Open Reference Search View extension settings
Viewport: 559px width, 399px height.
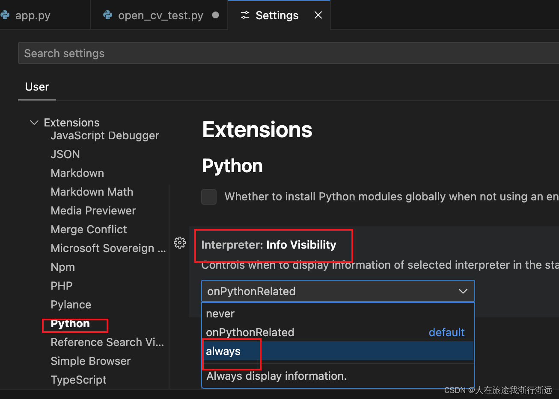tap(107, 342)
